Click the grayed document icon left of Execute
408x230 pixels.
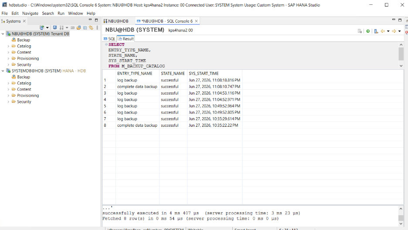tap(360, 31)
